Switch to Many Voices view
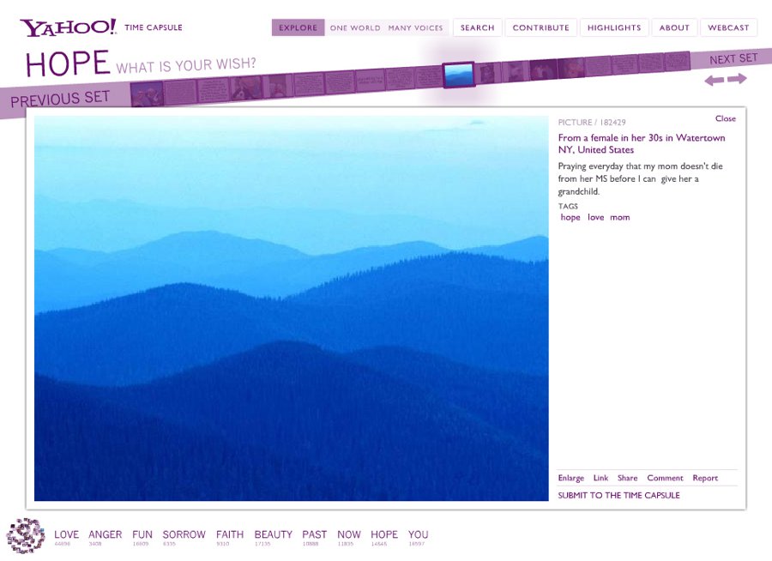Viewport: 772px width, 561px height. tap(415, 27)
